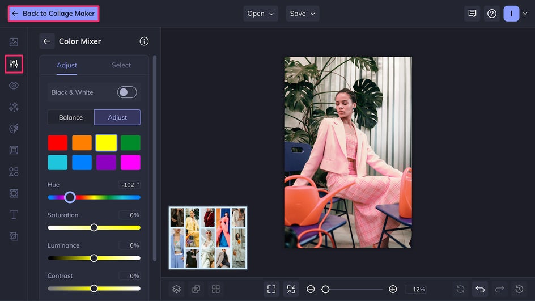The width and height of the screenshot is (535, 301).
Task: Go back to Collage Maker
Action: click(x=54, y=14)
